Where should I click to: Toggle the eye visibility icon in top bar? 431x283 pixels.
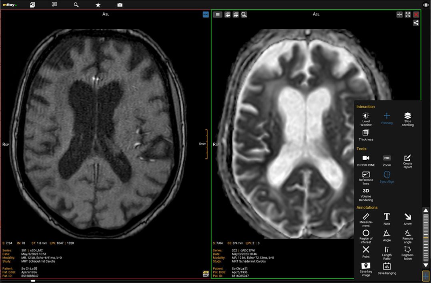click(x=426, y=5)
